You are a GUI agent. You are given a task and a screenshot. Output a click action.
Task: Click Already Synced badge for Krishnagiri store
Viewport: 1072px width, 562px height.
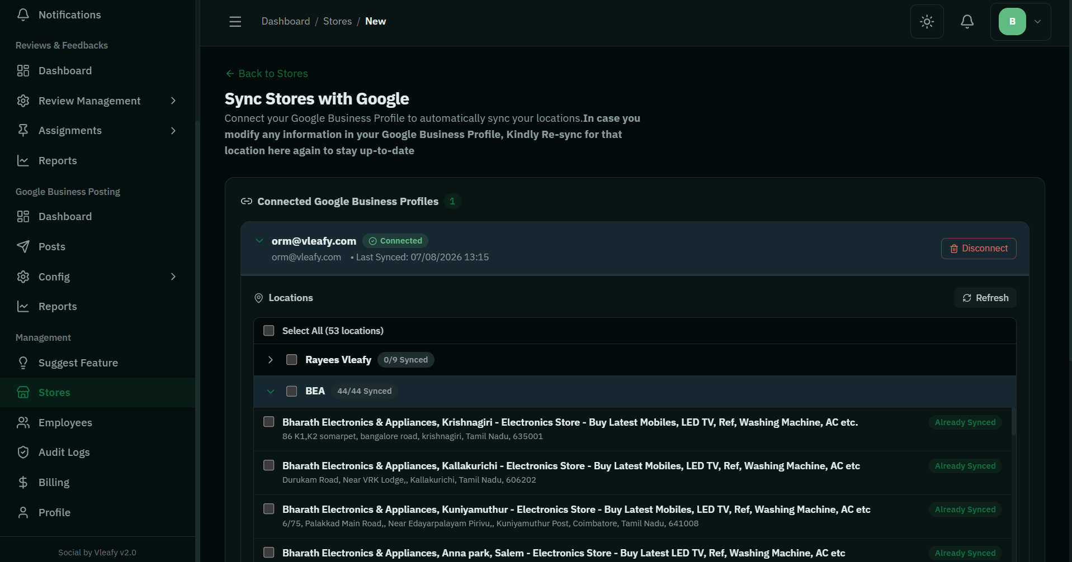pos(965,422)
